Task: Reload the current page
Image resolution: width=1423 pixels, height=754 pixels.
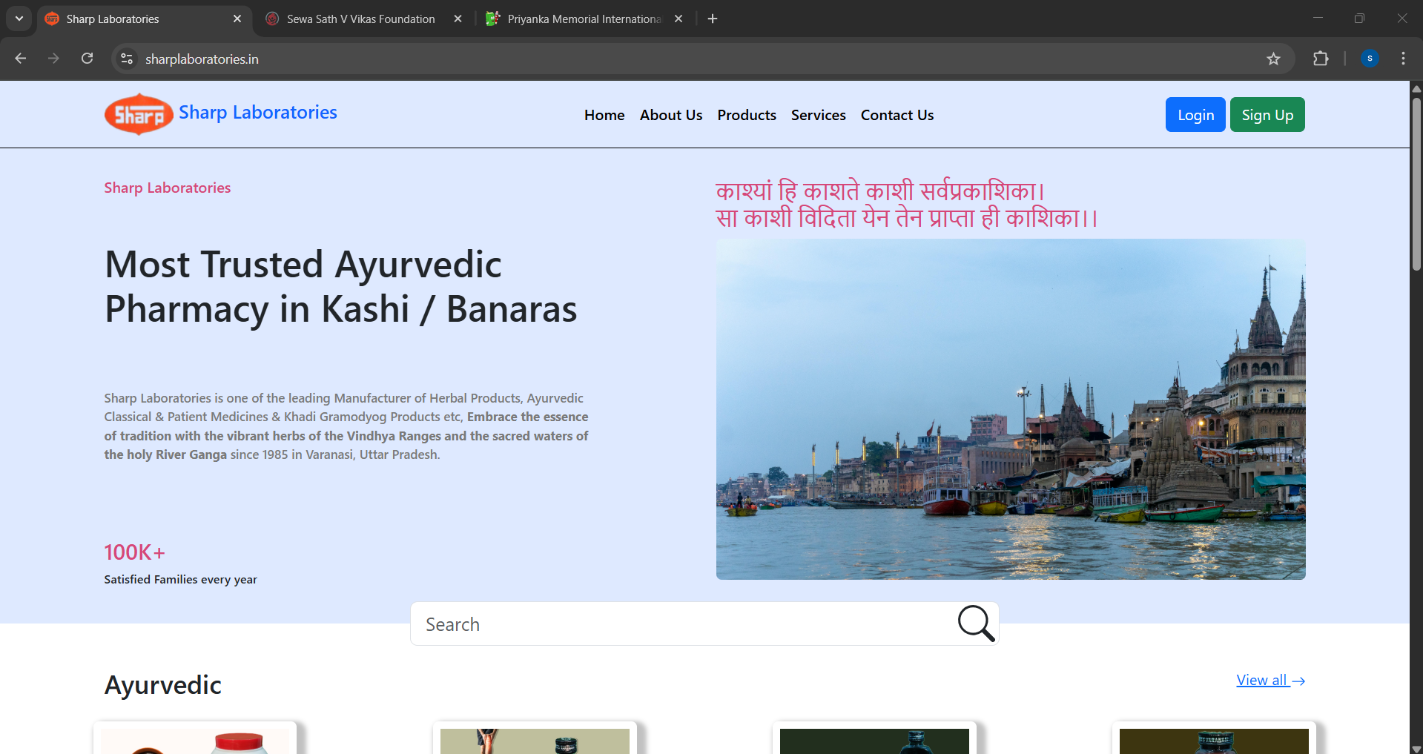Action: 87,59
